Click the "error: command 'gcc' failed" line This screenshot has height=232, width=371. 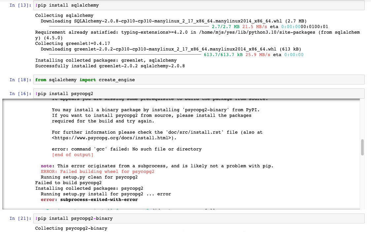coord(127,149)
